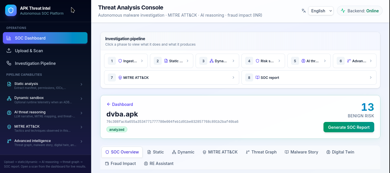Click the APK Threat Intel shield logo
This screenshot has width=390, height=173.
click(11, 10)
